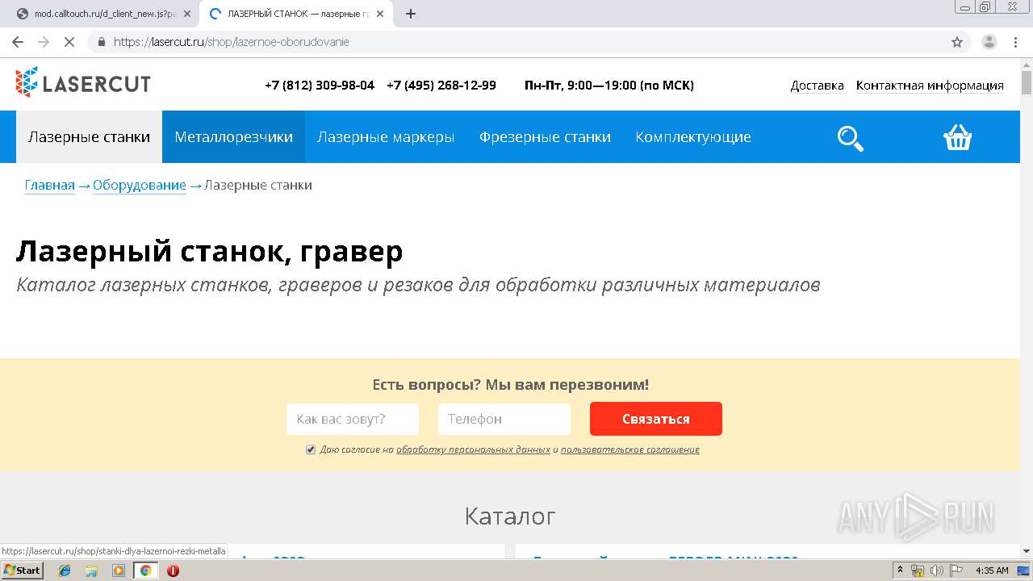Screen dimensions: 1033x581
Task: Click the Связаться button
Action: coord(656,419)
